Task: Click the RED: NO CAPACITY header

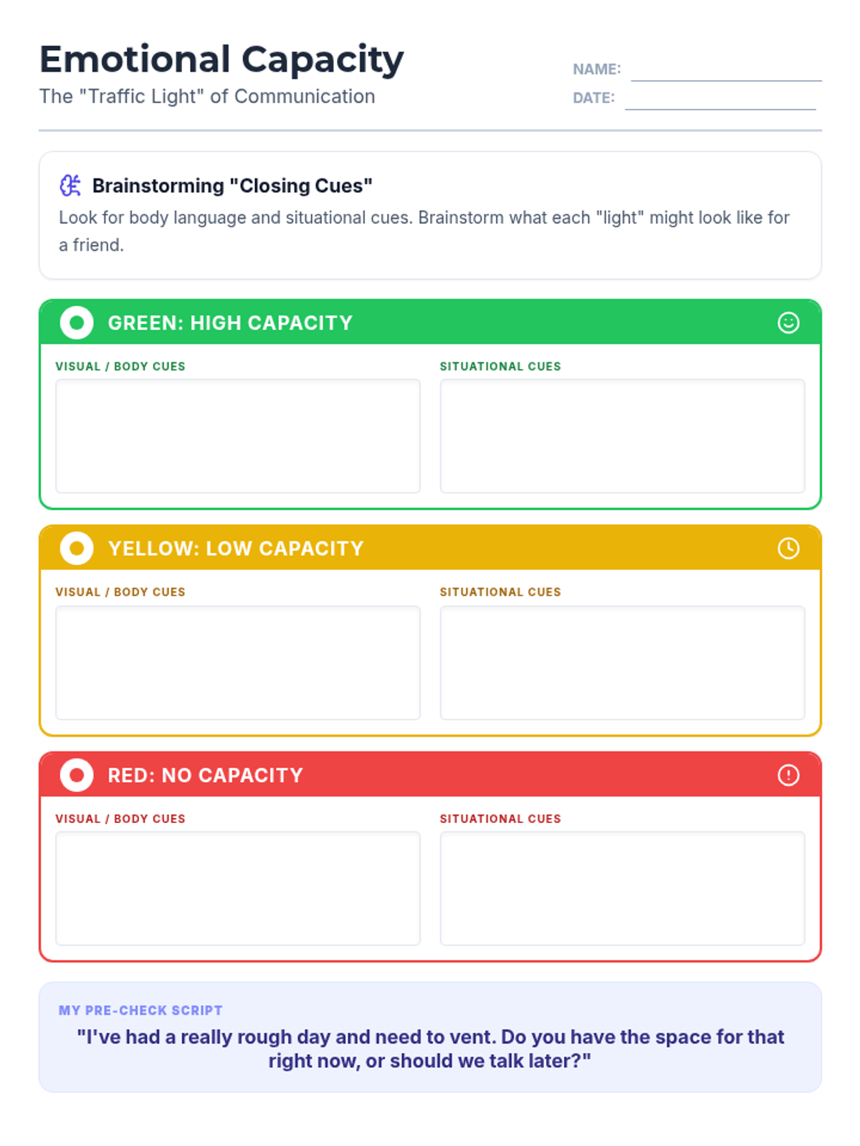Action: (206, 775)
